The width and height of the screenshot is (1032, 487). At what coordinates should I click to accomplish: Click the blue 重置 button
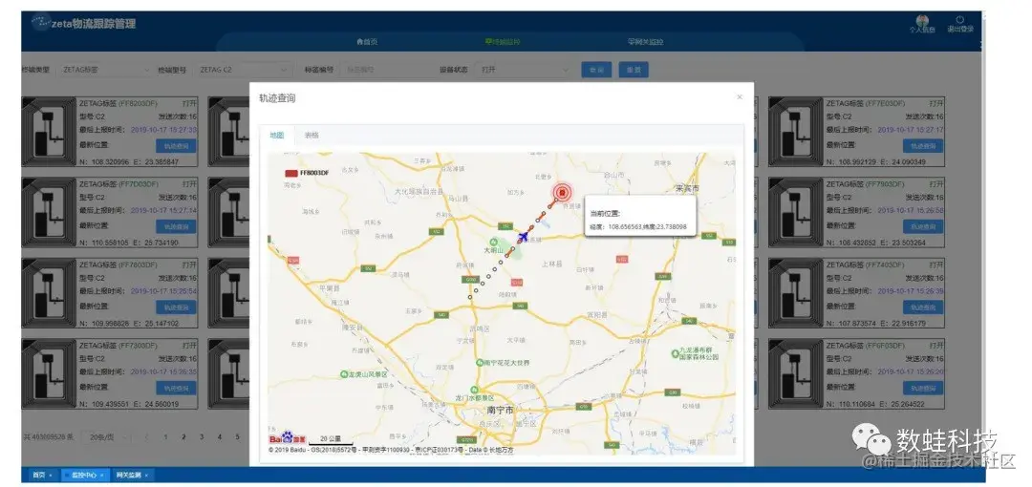pyautogui.click(x=634, y=70)
